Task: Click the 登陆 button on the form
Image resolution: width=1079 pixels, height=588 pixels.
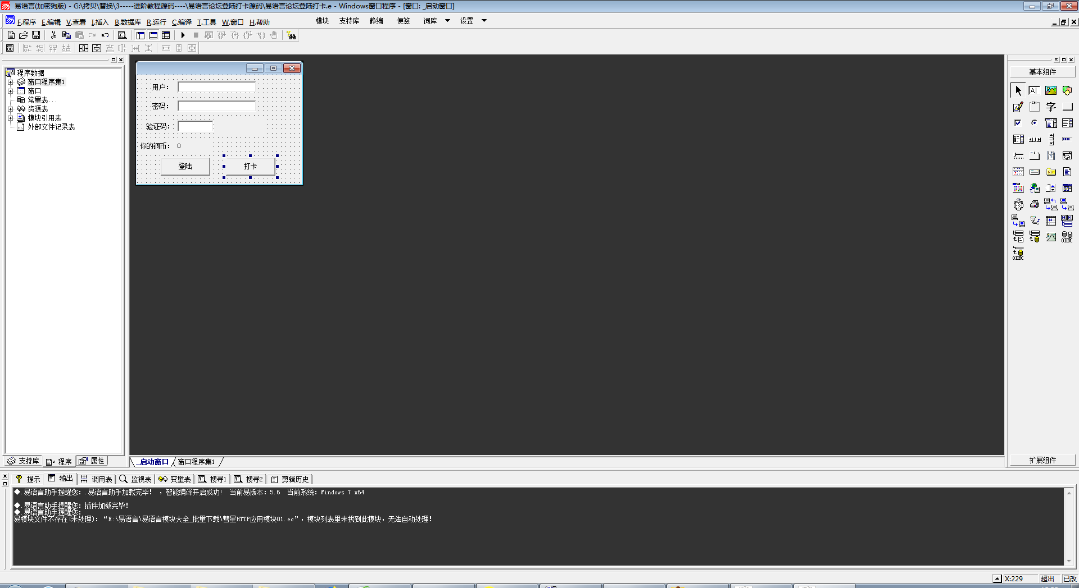Action: (x=185, y=166)
